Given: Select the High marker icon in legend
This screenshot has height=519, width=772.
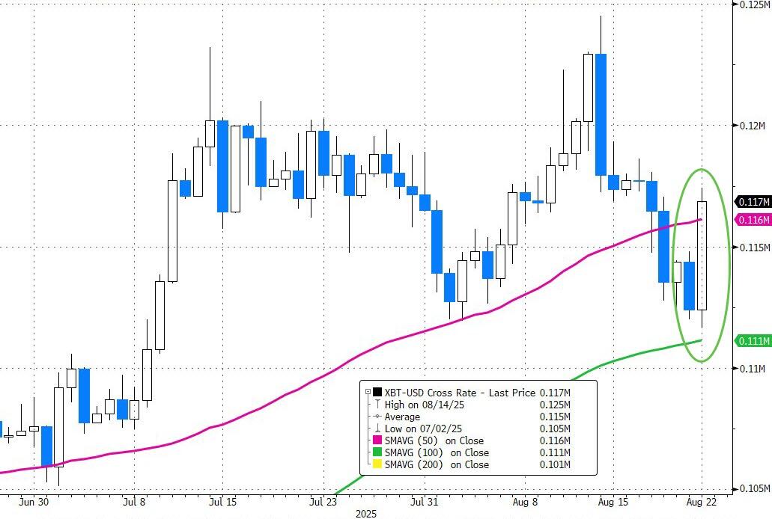Looking at the screenshot, I should pos(377,405).
